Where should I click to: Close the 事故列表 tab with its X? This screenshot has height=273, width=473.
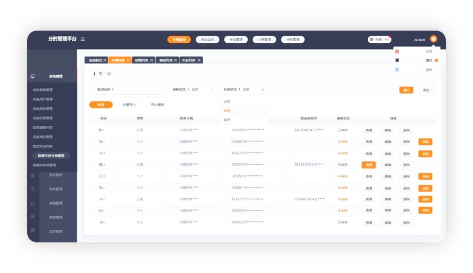[x=175, y=60]
